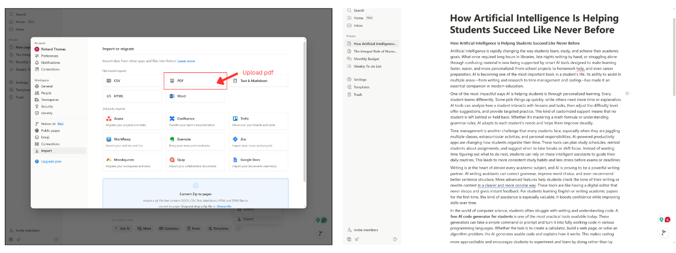Screen dimensions: 676x253
Task: Click Search icon in right window sidebar
Action: coord(350,10)
